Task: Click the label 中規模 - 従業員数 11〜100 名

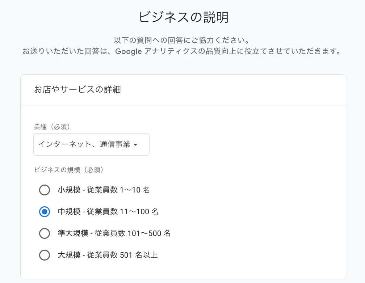Action: 108,212
